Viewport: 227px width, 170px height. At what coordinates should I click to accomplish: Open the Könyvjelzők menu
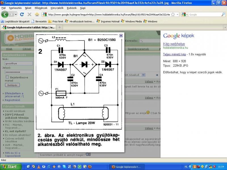point(57,8)
